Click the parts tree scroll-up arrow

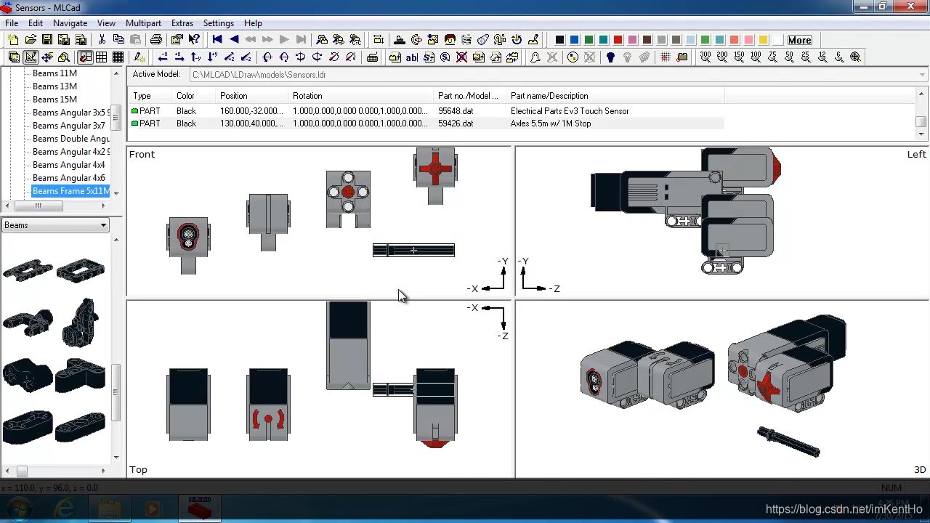click(116, 73)
